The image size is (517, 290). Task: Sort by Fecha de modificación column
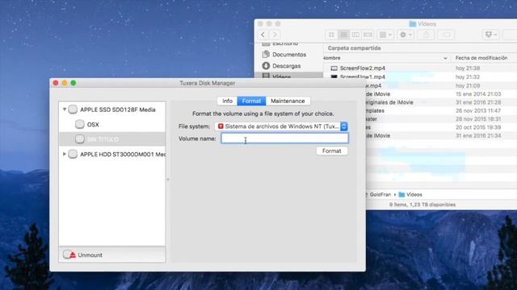pos(481,58)
